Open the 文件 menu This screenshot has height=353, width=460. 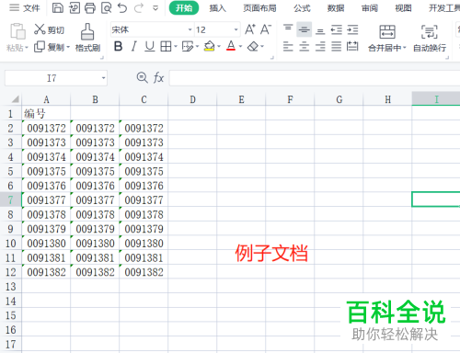(x=25, y=8)
